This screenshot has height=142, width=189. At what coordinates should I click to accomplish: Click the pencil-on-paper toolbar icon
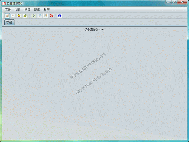click(7, 16)
